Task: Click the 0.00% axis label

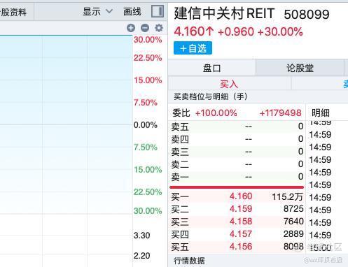Action: pos(146,125)
